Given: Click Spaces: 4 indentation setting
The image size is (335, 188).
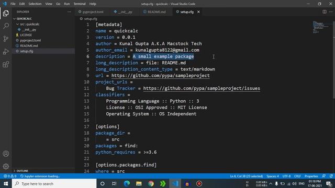Looking at the screenshot, I should coord(273,177).
